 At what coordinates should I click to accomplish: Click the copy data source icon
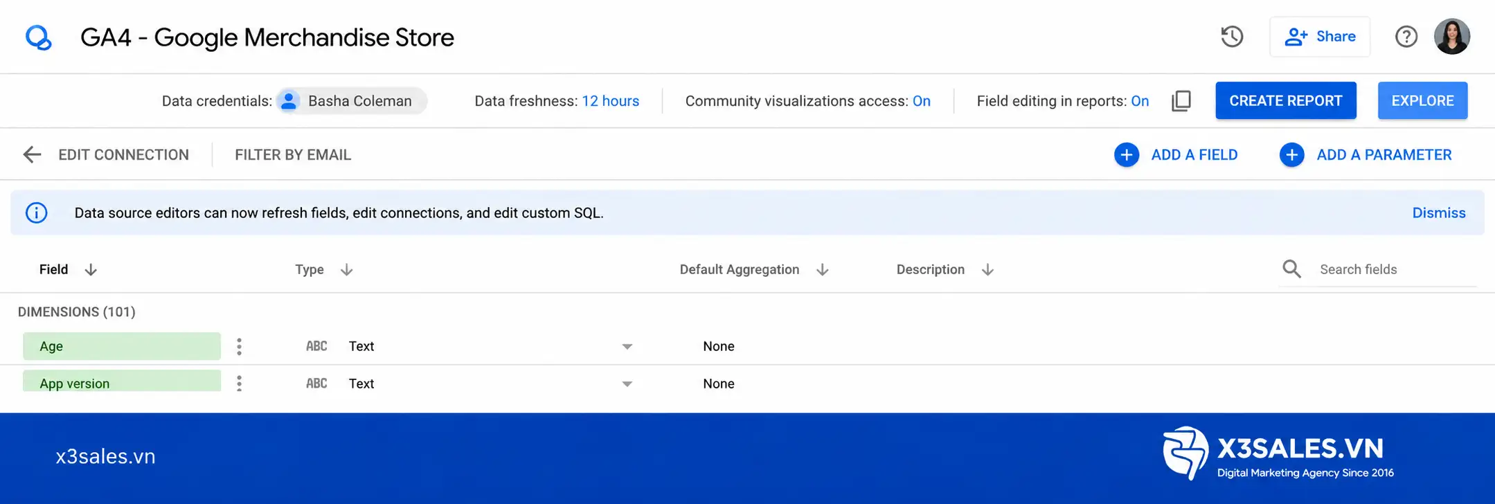[x=1181, y=101]
